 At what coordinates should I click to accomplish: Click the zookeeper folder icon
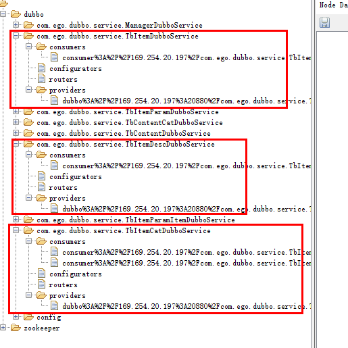point(16,328)
